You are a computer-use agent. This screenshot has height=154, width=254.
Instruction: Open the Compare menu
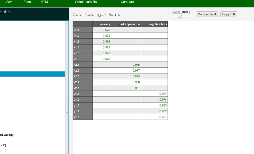point(127,2)
